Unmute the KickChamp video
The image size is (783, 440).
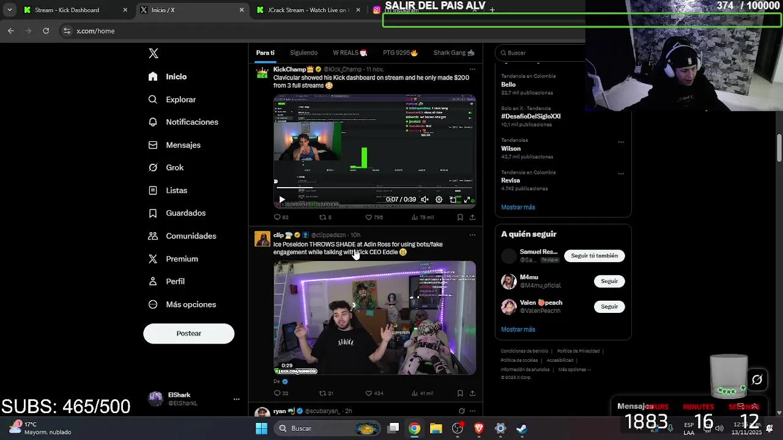click(x=425, y=199)
